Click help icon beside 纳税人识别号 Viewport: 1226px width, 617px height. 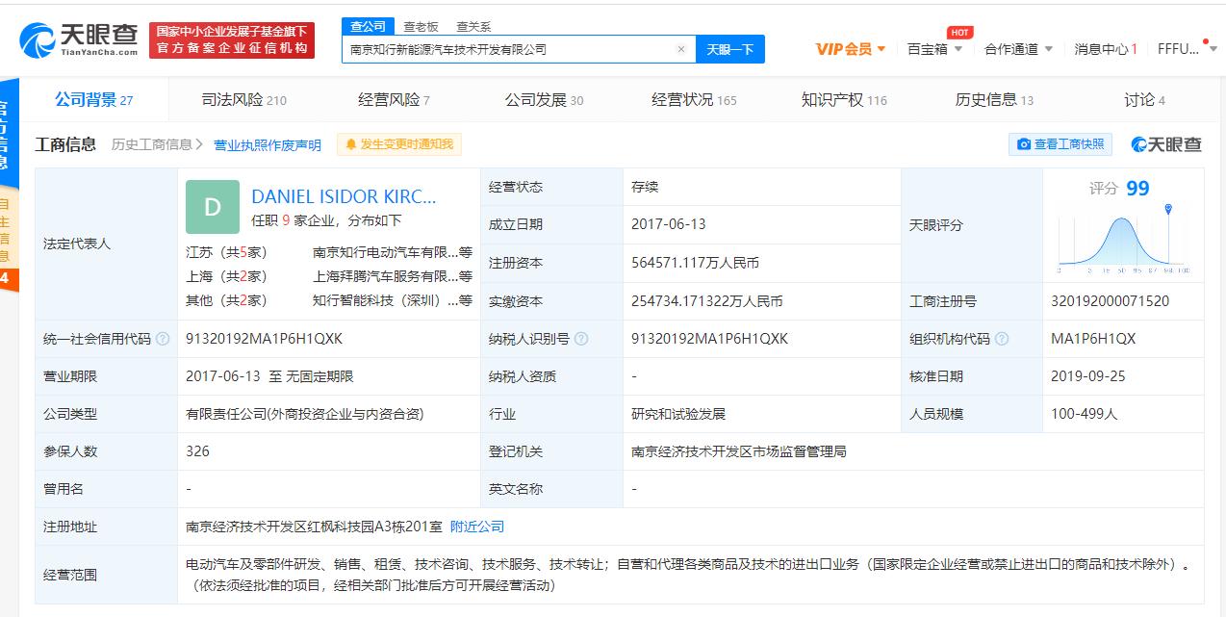point(581,339)
